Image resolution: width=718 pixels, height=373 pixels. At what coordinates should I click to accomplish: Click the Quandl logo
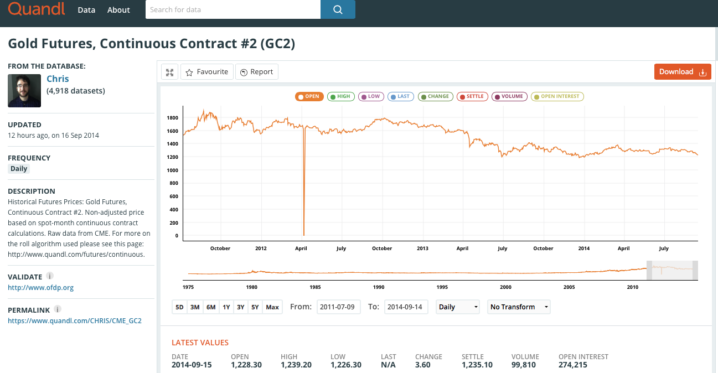tap(37, 9)
